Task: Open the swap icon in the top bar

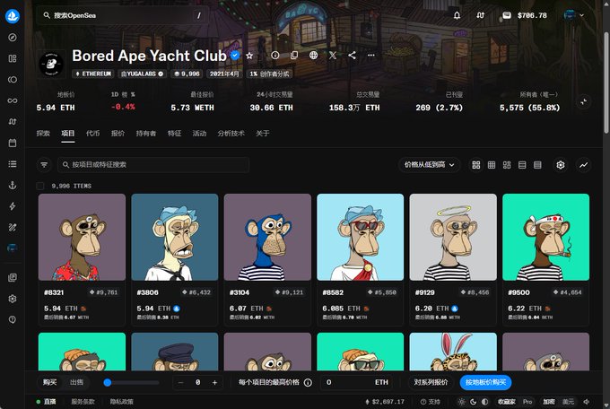Action: (x=481, y=15)
